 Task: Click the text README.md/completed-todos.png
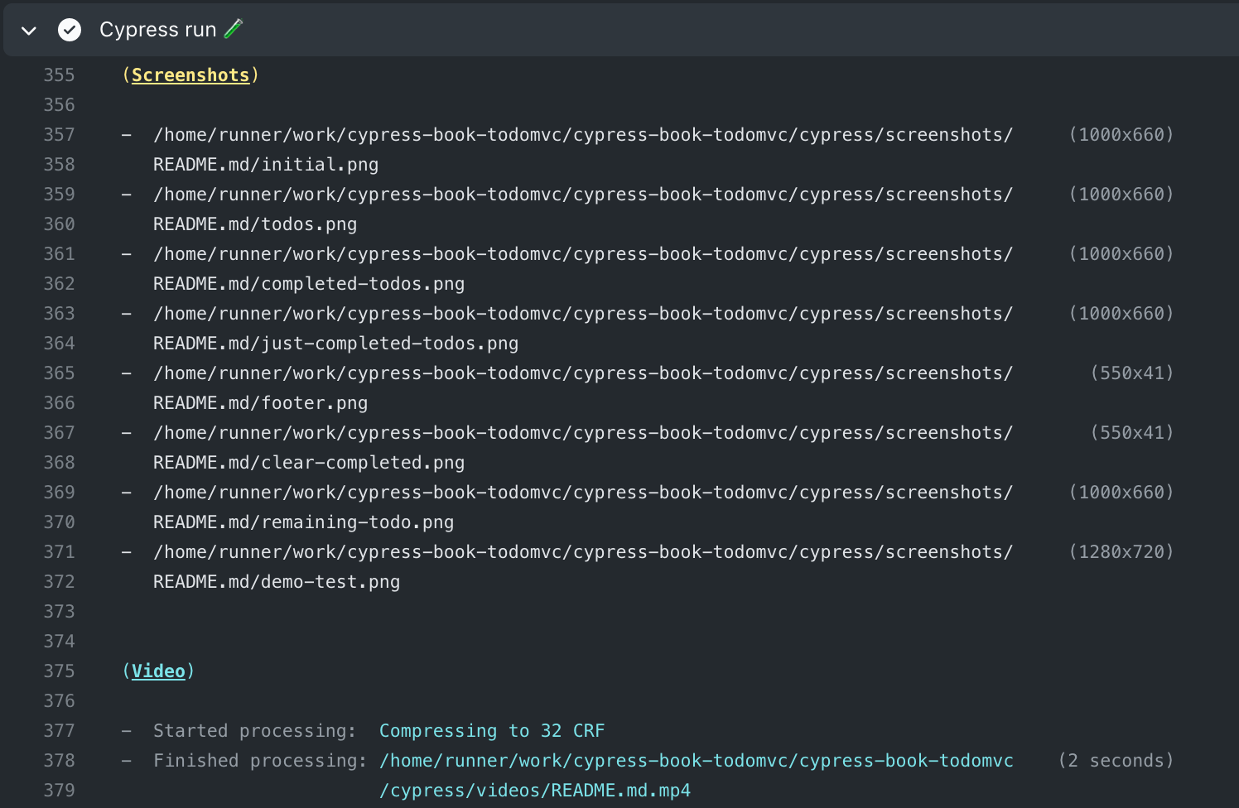309,284
